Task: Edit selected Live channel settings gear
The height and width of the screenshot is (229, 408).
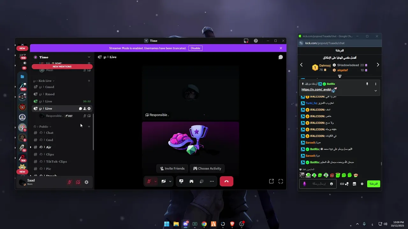Action: (x=89, y=108)
